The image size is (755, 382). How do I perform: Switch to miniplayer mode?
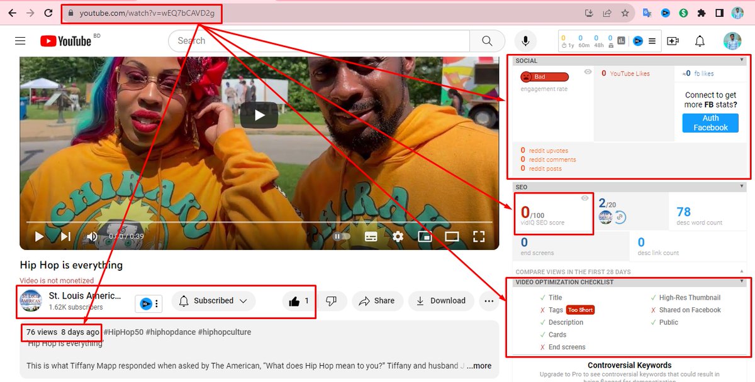(425, 236)
